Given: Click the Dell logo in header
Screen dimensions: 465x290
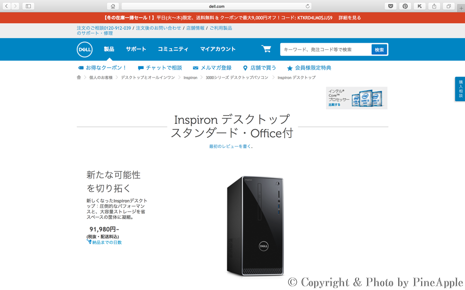Looking at the screenshot, I should coord(85,50).
